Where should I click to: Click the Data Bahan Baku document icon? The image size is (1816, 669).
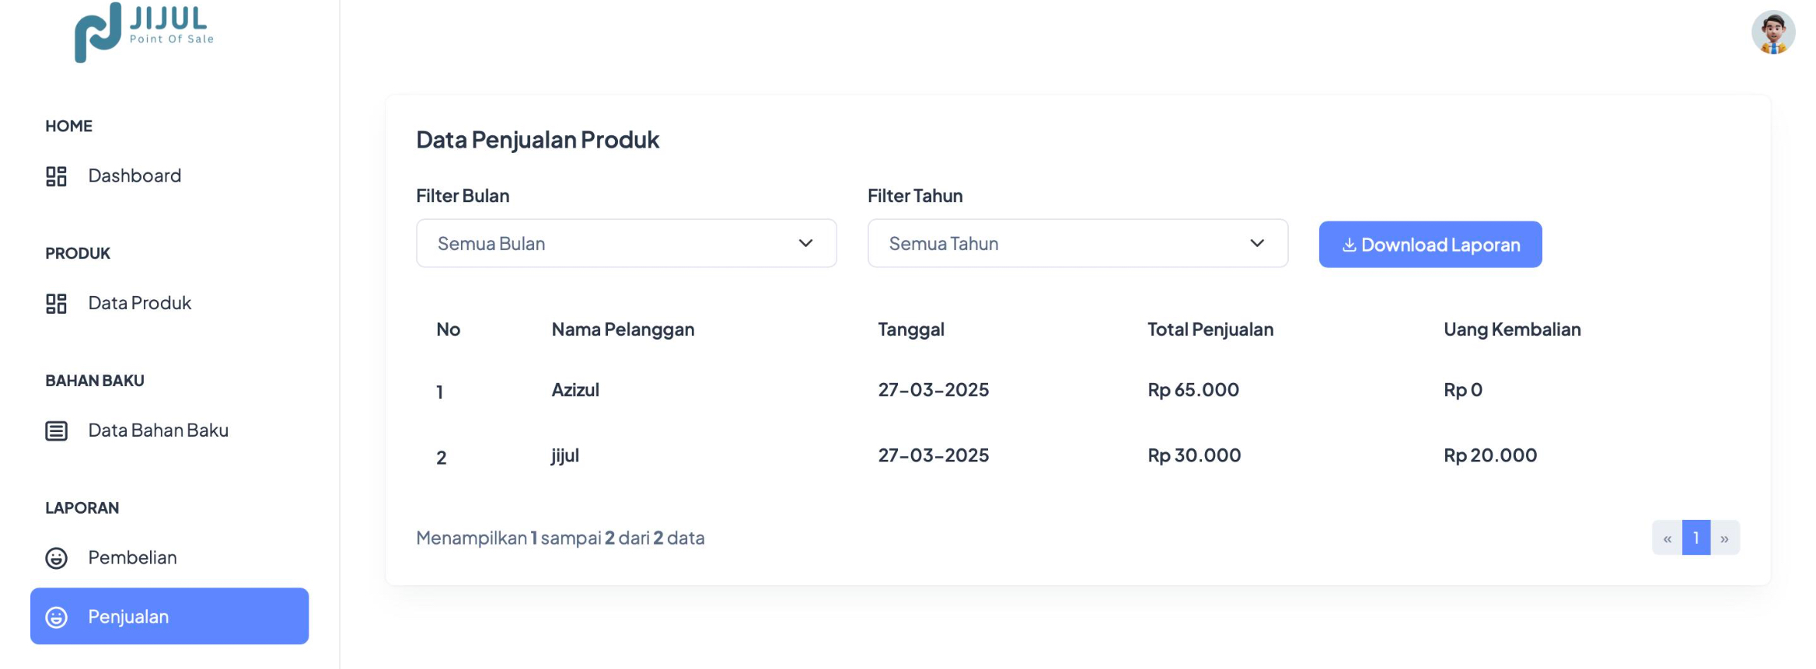[x=56, y=431]
